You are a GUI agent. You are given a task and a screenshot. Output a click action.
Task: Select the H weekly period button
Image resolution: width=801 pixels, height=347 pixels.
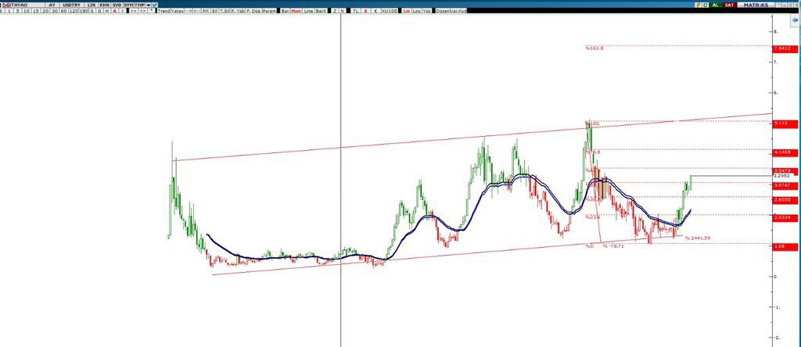[x=107, y=11]
